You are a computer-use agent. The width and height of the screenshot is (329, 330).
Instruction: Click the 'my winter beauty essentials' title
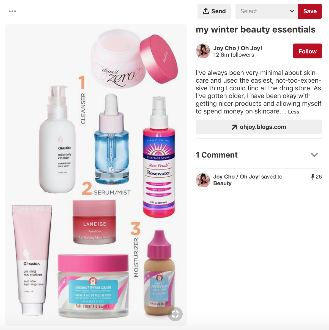(256, 29)
